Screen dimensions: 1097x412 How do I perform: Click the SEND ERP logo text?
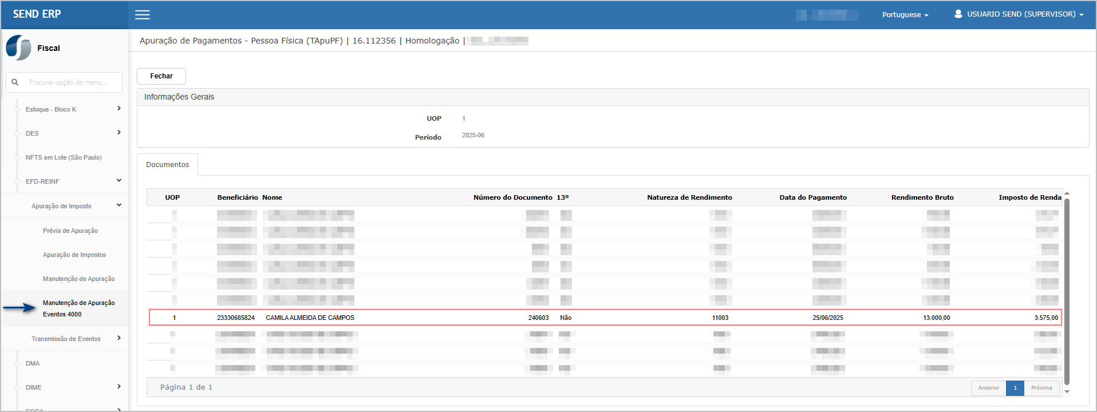click(x=37, y=14)
